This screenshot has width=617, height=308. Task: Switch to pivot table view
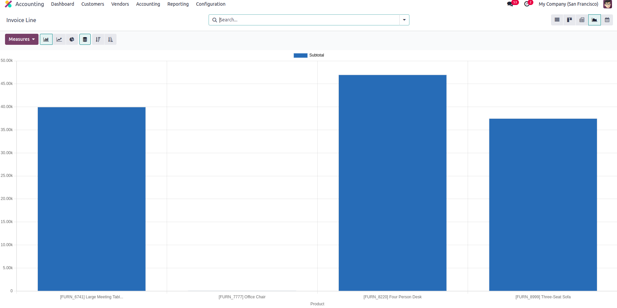click(582, 20)
